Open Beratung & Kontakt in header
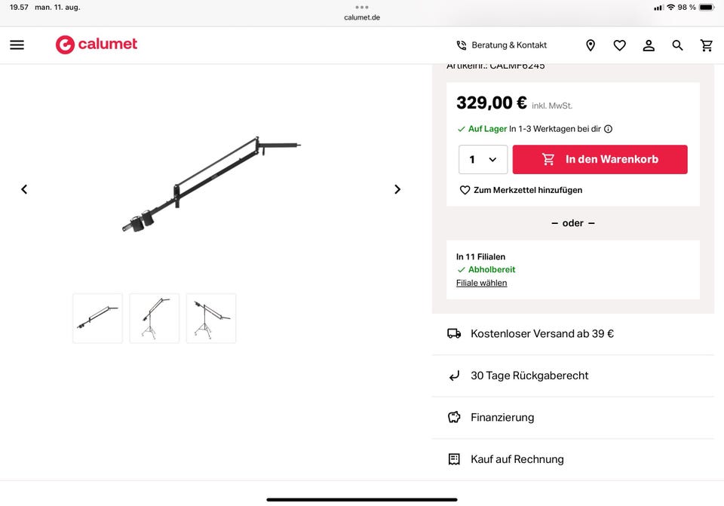 502,45
